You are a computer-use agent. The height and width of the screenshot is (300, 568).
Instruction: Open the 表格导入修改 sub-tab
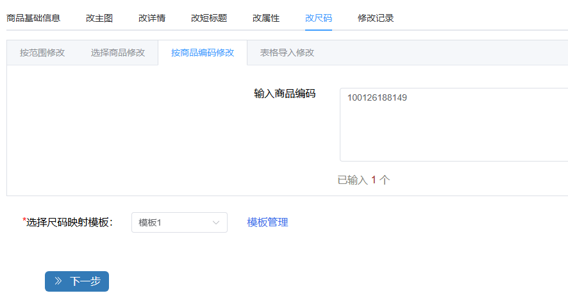click(287, 53)
